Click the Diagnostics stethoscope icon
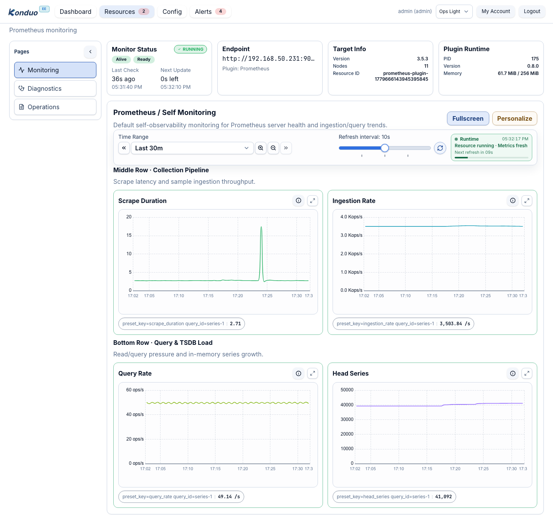 22,88
